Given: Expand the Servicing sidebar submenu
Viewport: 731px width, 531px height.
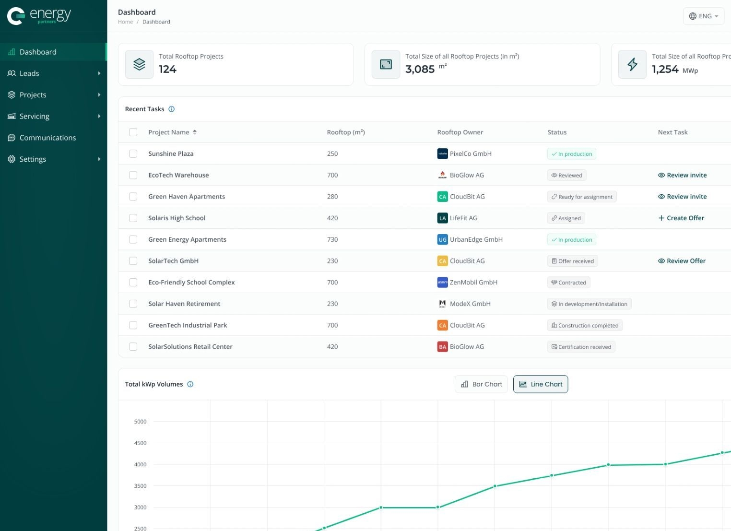Looking at the screenshot, I should point(99,116).
